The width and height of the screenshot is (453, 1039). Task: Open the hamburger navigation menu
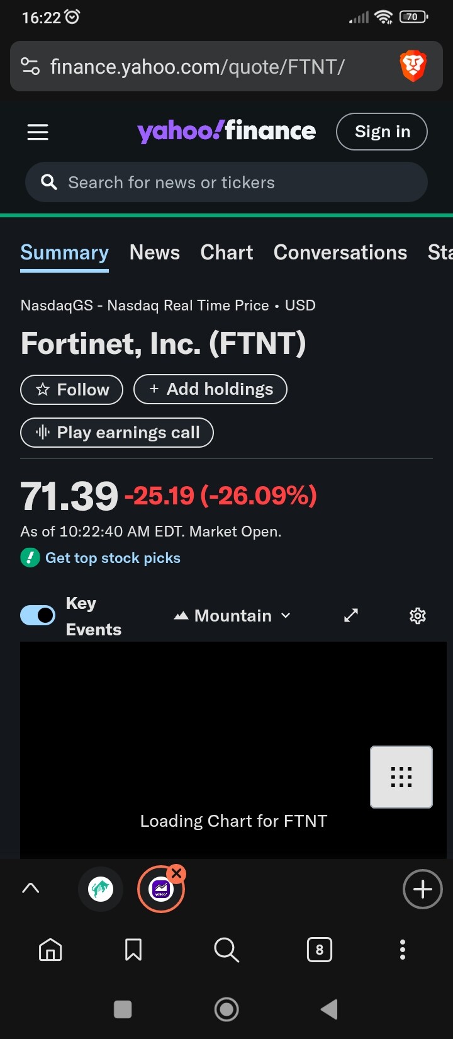pos(38,132)
